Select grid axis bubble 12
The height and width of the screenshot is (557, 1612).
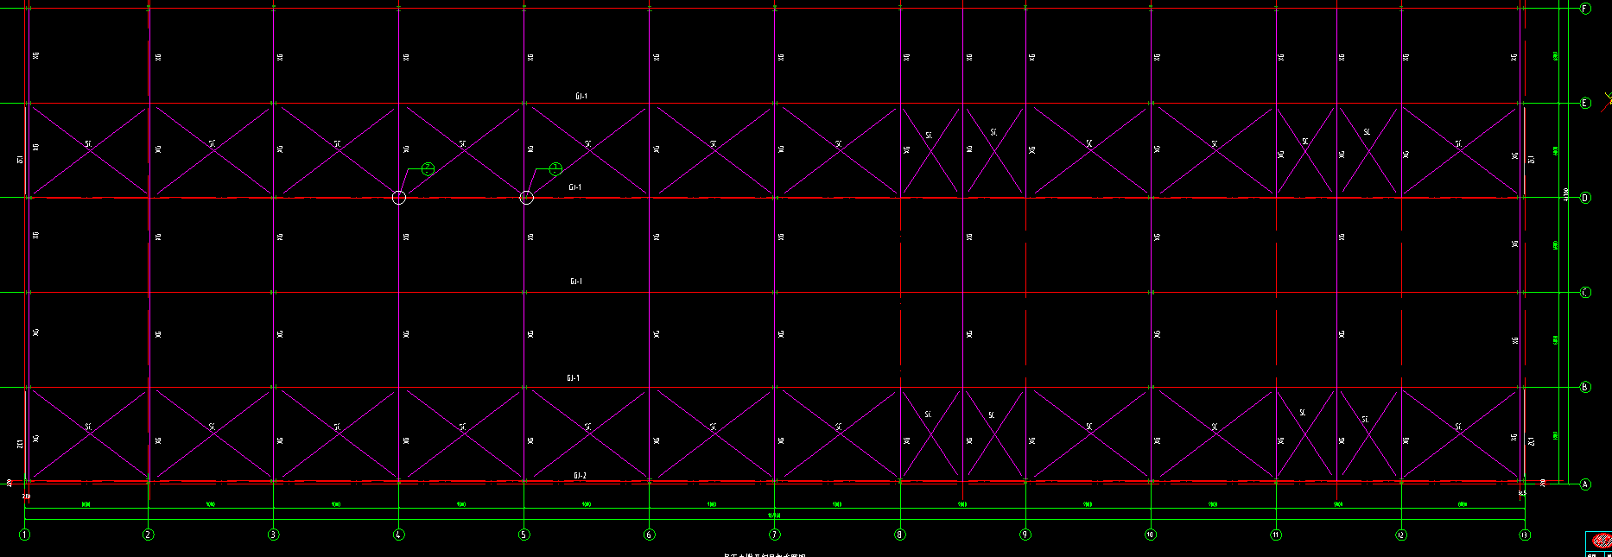coord(1401,535)
